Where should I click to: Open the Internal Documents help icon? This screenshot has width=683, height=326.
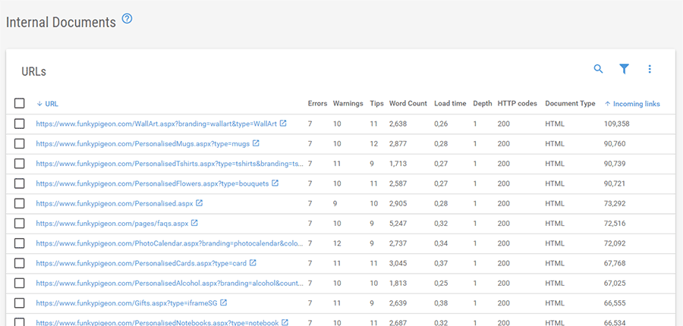pyautogui.click(x=127, y=19)
